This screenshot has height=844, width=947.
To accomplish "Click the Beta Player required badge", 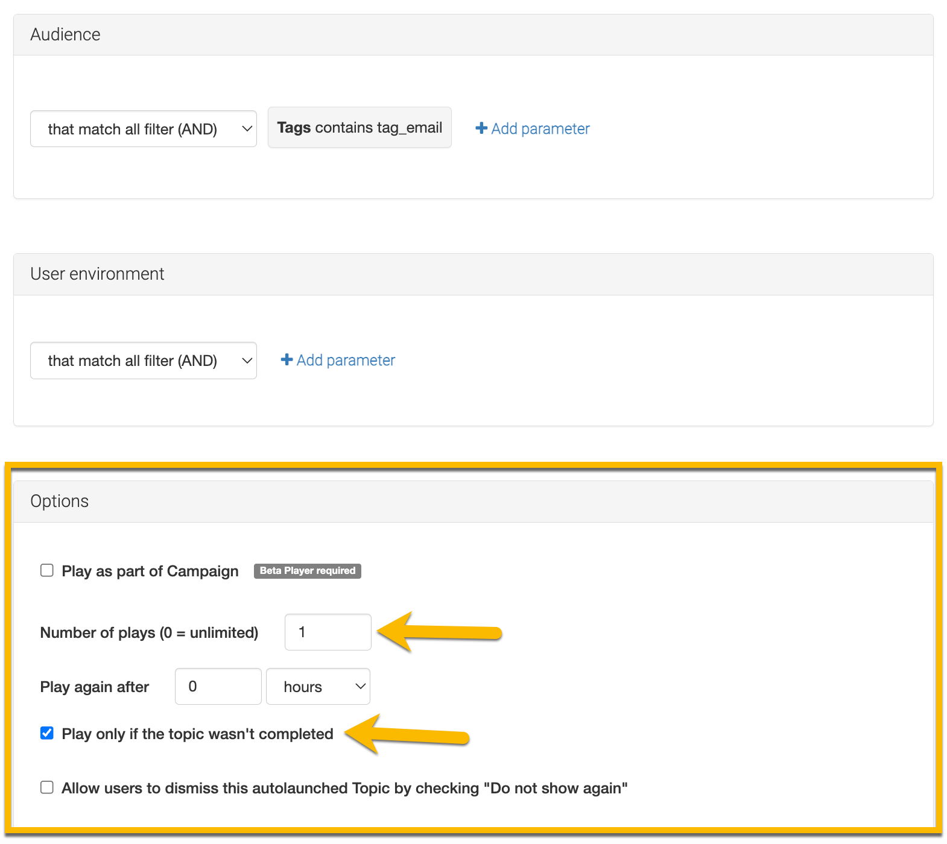I will coord(307,571).
